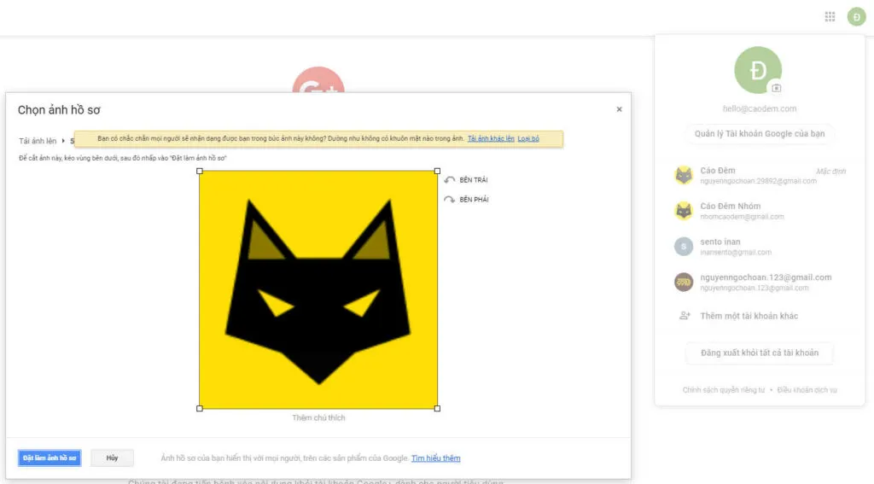Click the Thêm chú thích caption field
This screenshot has width=874, height=484.
click(318, 418)
